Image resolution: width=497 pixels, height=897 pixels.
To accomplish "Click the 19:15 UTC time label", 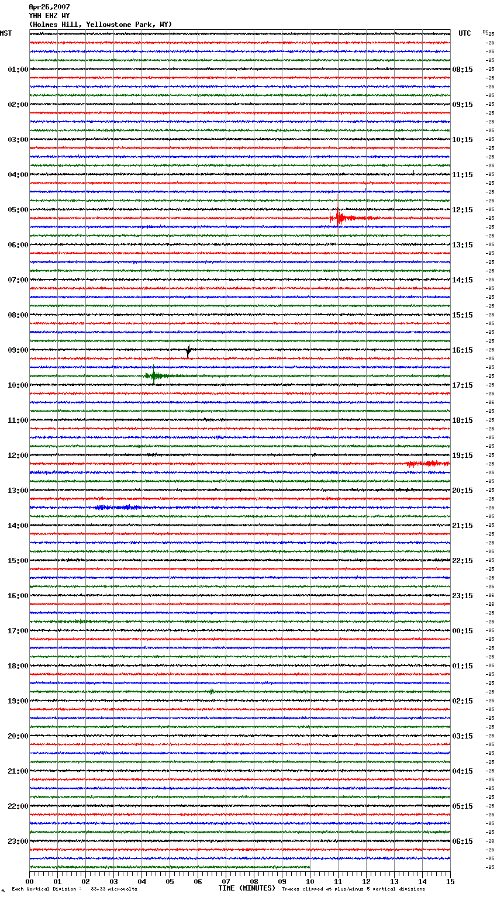I will tap(463, 456).
